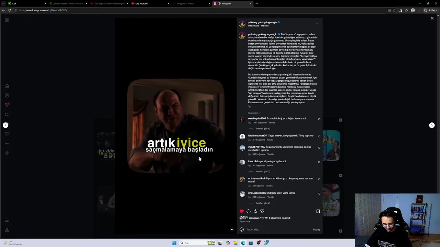The image size is (440, 247).
Task: Focus the 'Yorum ekle...' comment field
Action: point(278,230)
